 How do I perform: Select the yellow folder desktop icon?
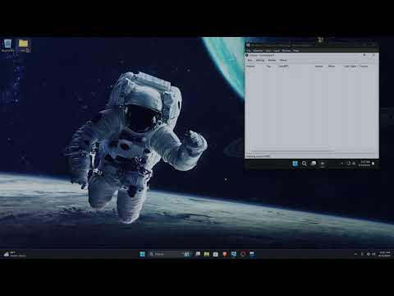[24, 45]
